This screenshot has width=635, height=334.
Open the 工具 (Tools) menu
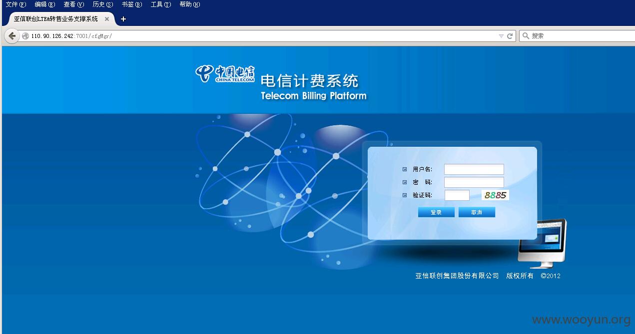point(160,4)
